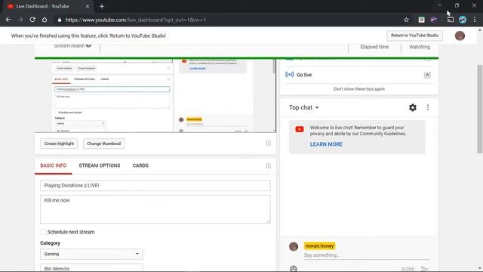Reload the Live Dashboard page
483x272 pixels.
(x=32, y=20)
